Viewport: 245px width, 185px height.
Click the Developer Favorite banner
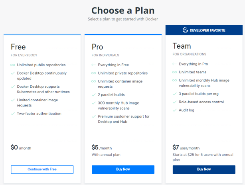(x=204, y=30)
